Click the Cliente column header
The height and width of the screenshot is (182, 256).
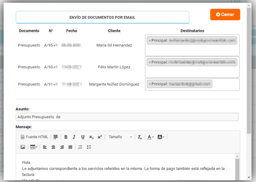pyautogui.click(x=114, y=31)
